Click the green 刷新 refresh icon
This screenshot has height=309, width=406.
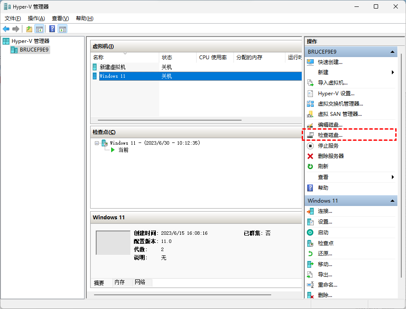point(310,167)
